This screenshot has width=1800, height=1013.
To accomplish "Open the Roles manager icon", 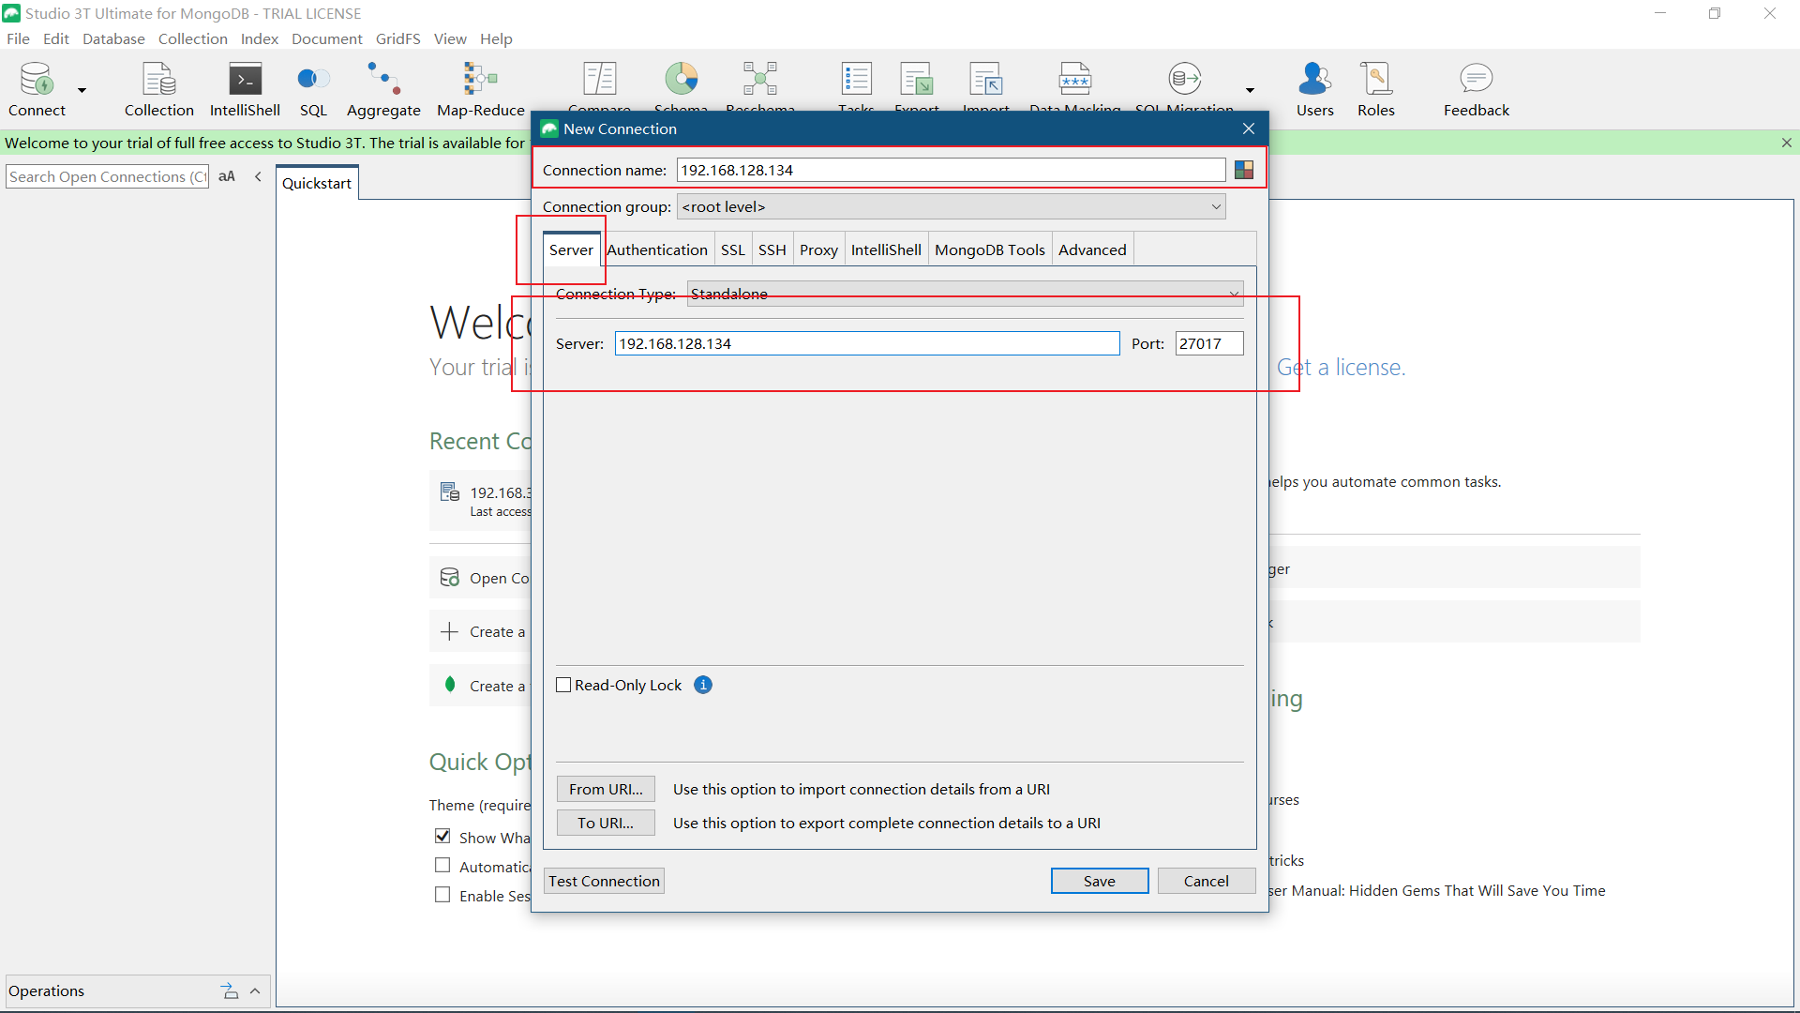I will click(x=1376, y=89).
